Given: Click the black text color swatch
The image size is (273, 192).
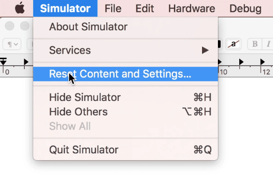Looking at the screenshot, I should click(219, 44).
